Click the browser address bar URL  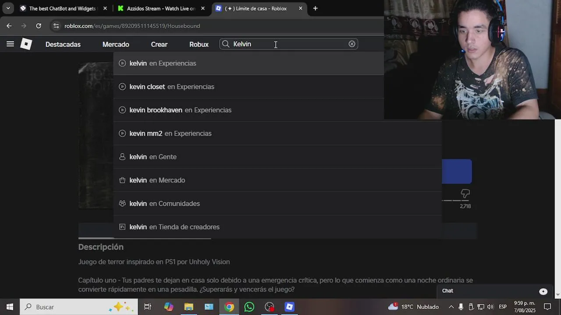(x=132, y=26)
